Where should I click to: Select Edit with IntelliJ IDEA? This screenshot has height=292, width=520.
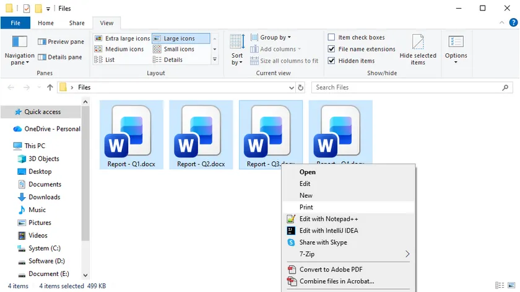(x=349, y=231)
